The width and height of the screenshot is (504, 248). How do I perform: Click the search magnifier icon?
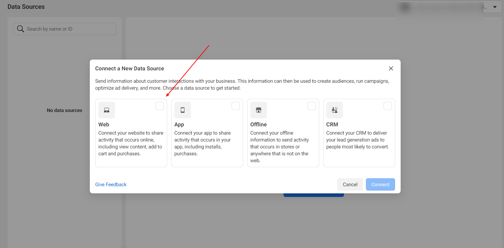tap(20, 29)
